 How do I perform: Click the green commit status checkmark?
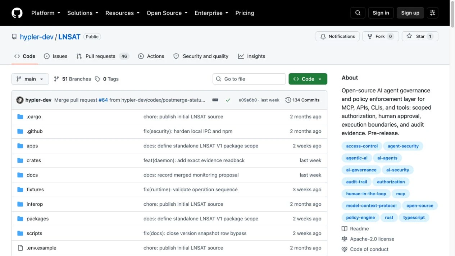228,100
